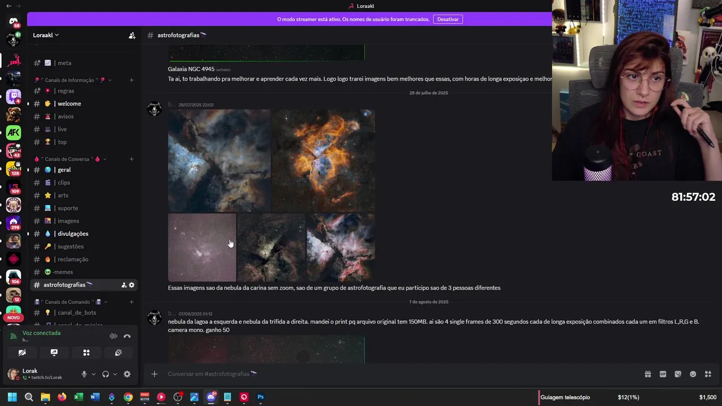Viewport: 722px width, 406px height.
Task: Open the Discord taskbar icon
Action: (x=211, y=397)
